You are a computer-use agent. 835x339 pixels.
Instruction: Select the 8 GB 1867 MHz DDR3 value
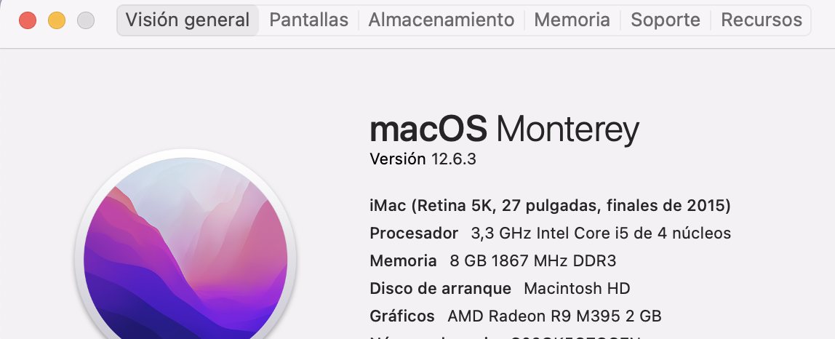pyautogui.click(x=533, y=260)
